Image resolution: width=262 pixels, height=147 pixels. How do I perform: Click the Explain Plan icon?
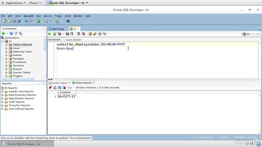59,34
